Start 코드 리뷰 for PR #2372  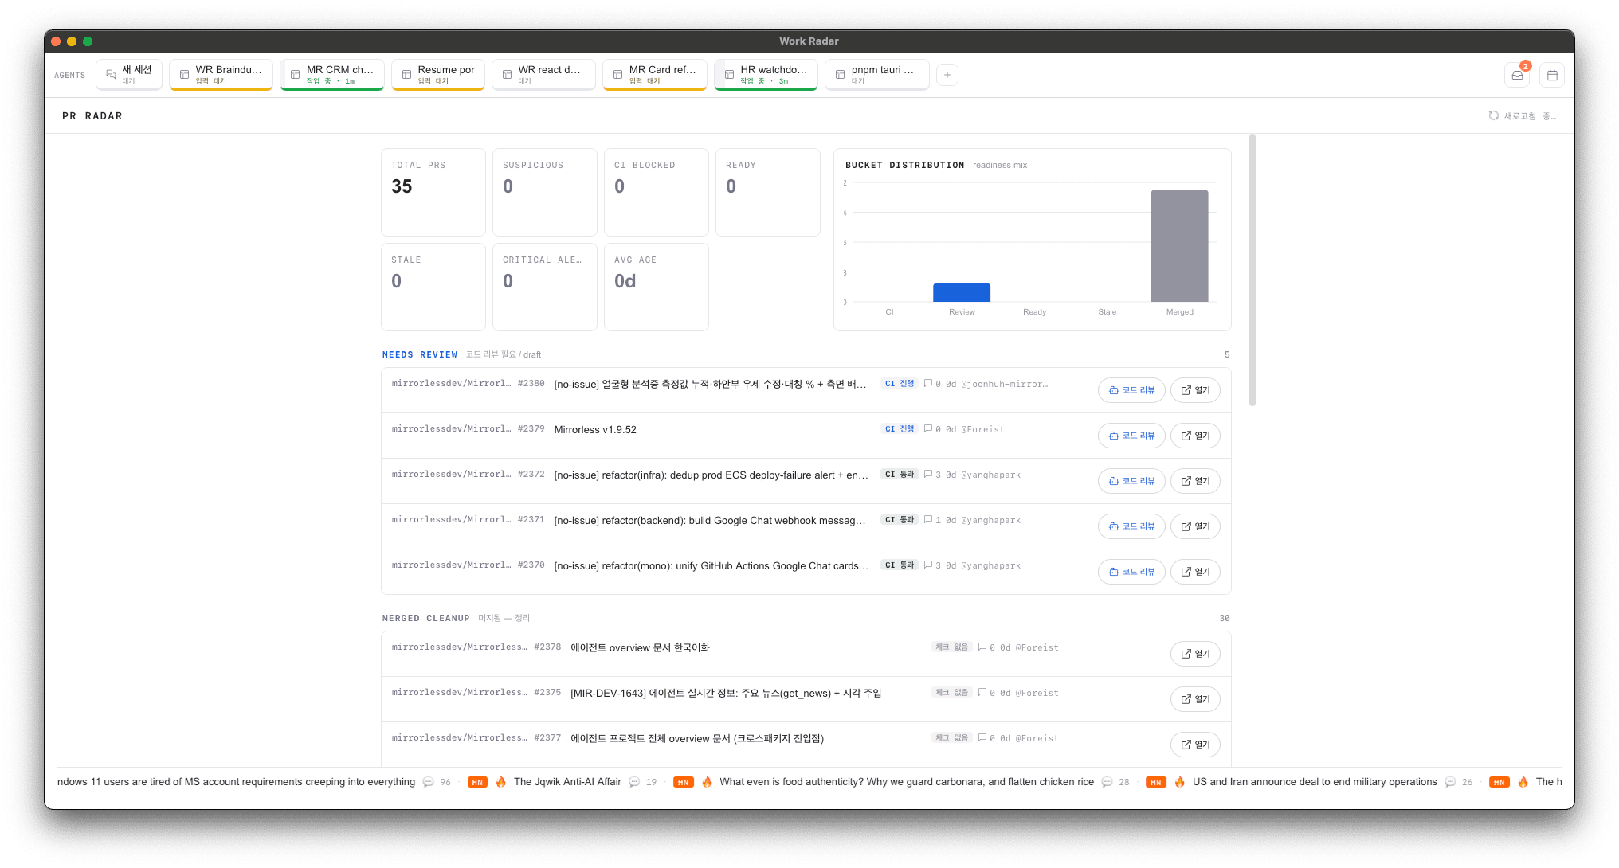1131,481
